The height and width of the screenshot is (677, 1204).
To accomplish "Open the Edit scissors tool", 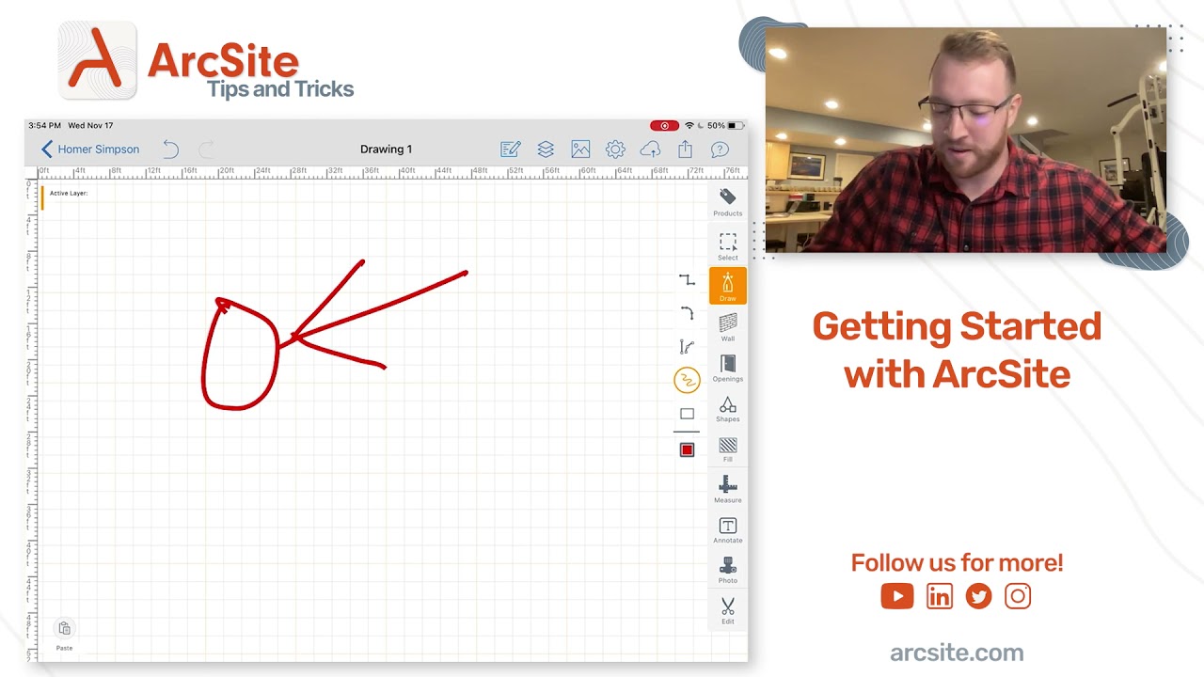I will pos(727,610).
